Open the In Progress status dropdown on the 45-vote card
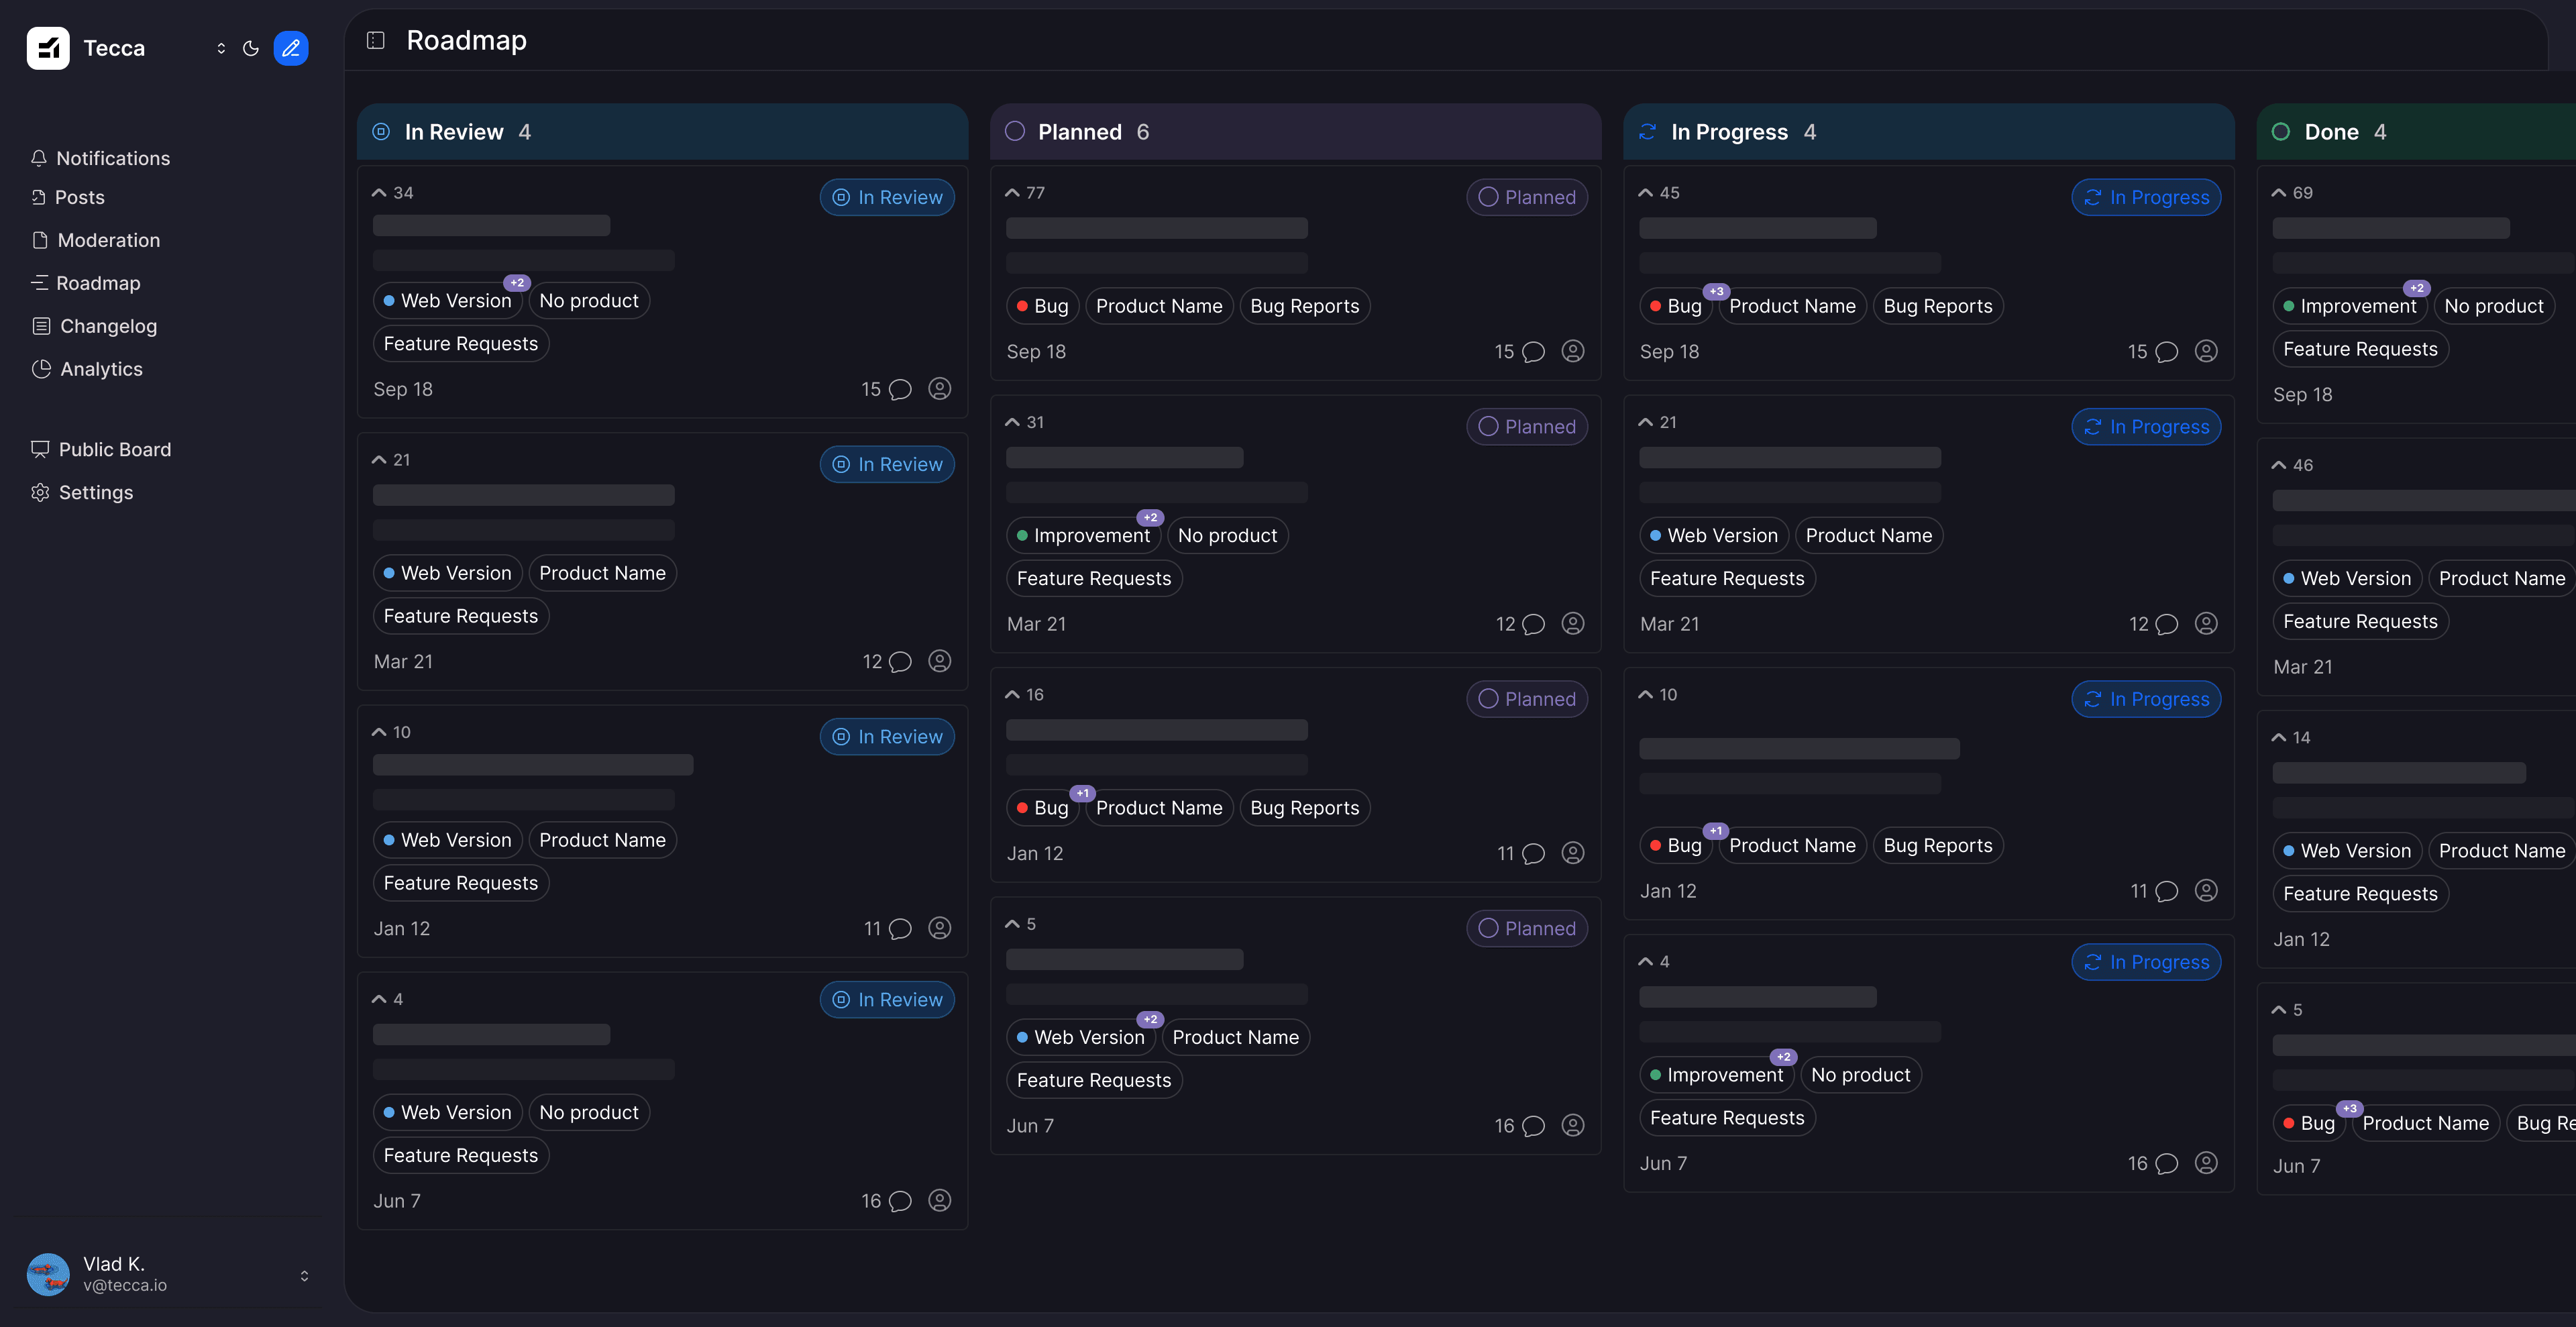Screen dimensions: 2576x1327 coord(2146,197)
